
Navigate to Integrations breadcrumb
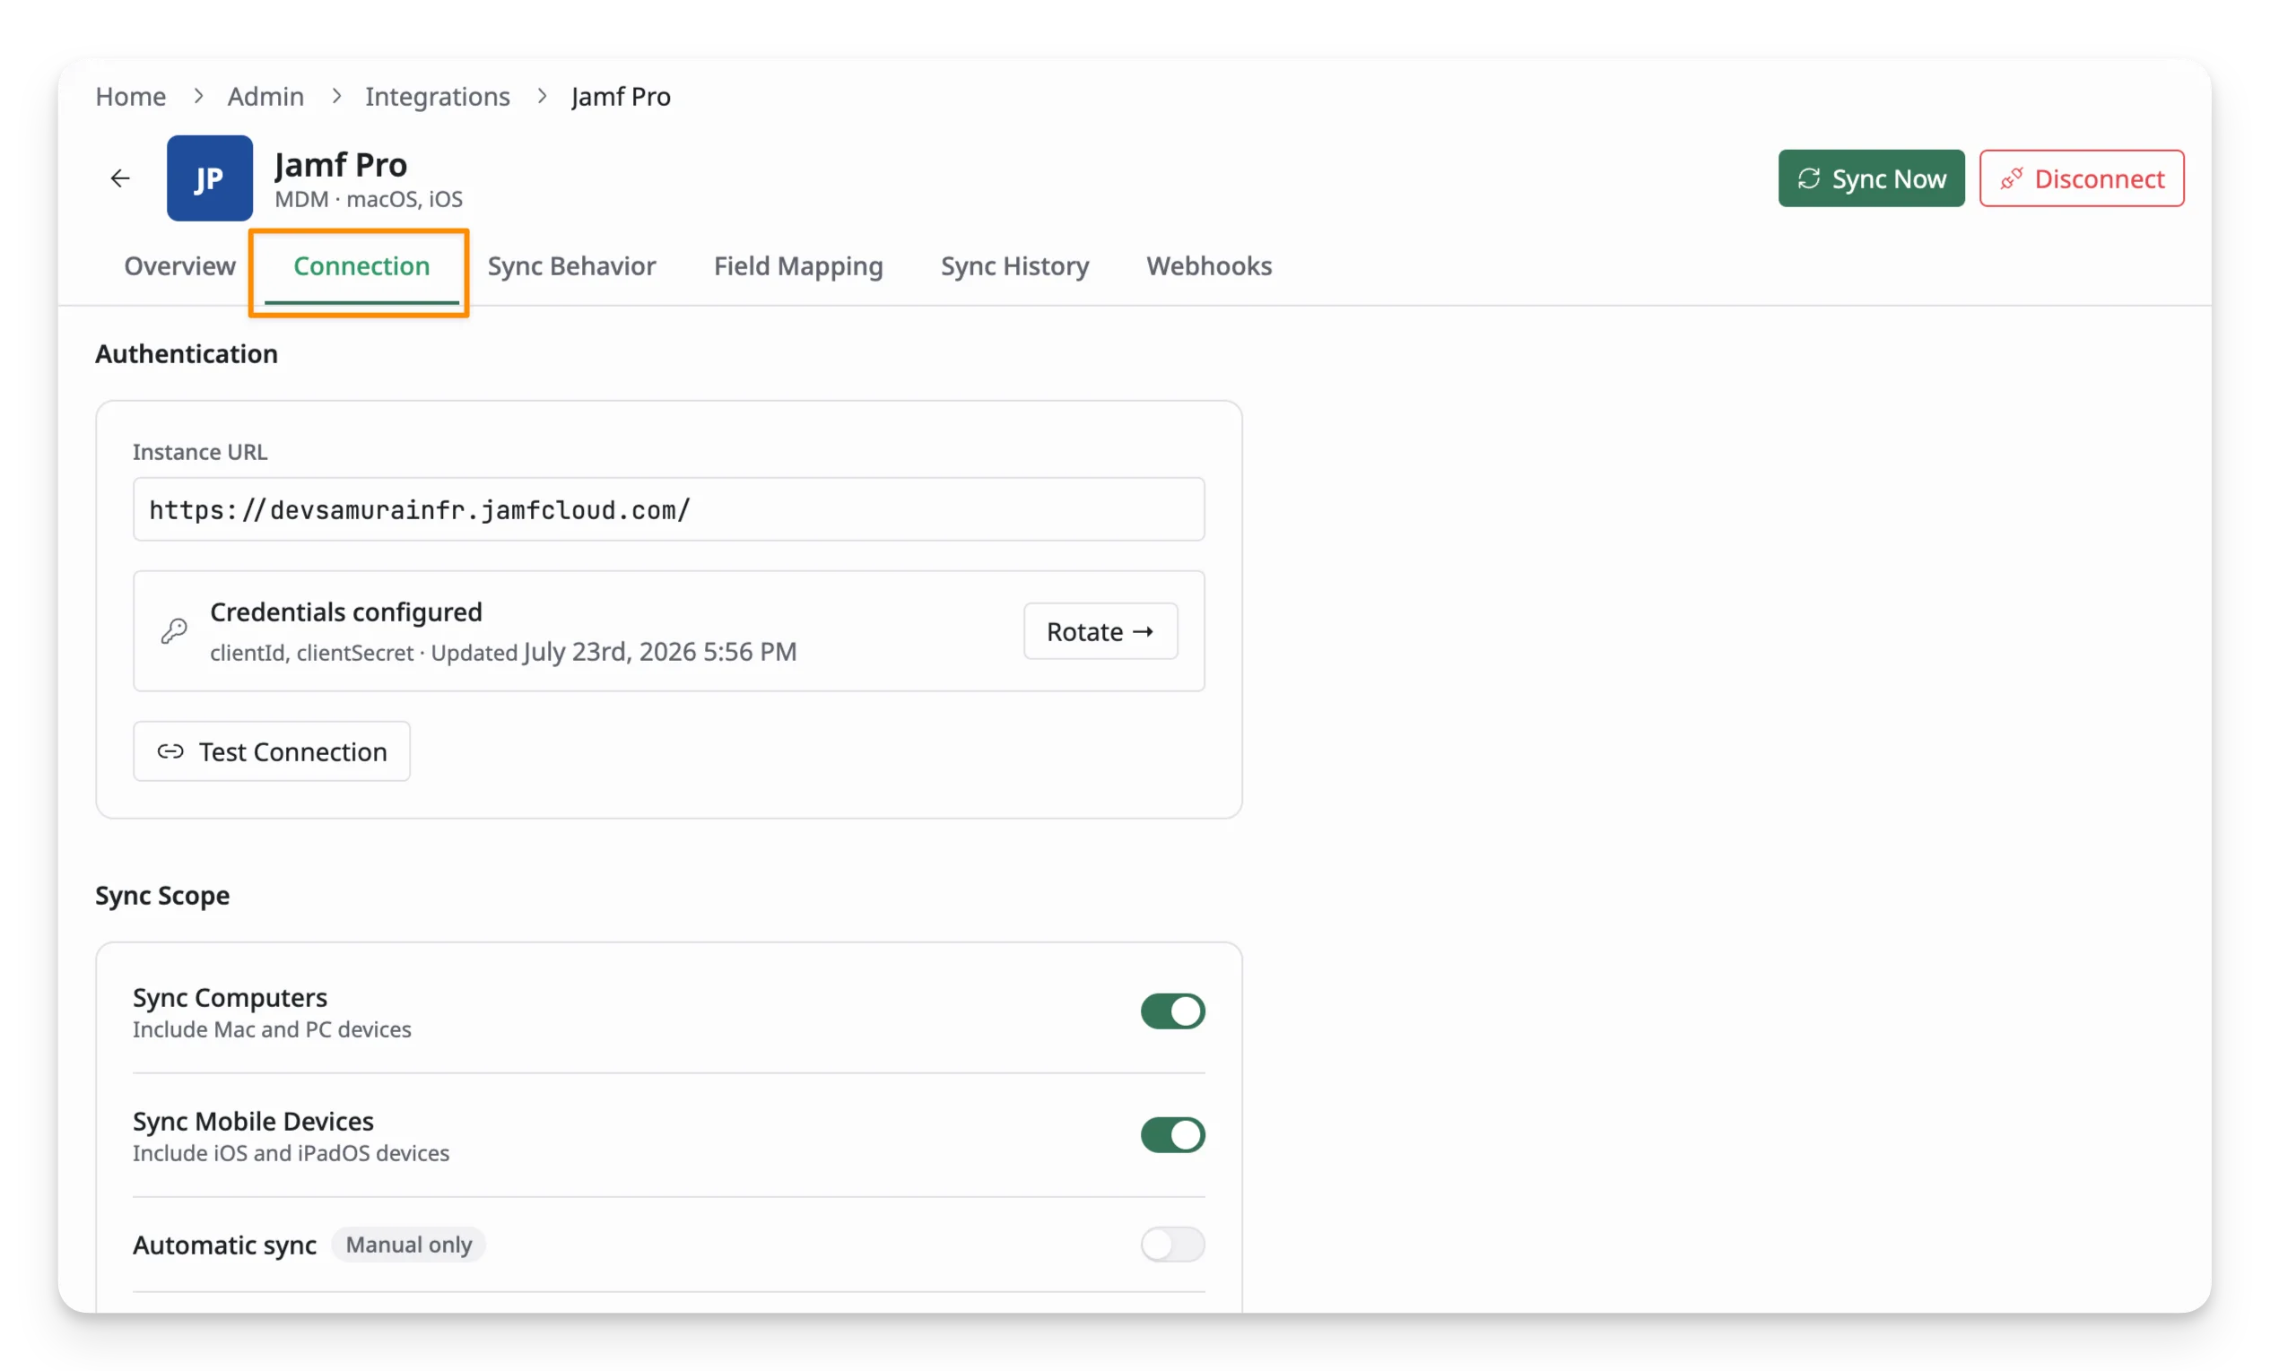(x=438, y=97)
